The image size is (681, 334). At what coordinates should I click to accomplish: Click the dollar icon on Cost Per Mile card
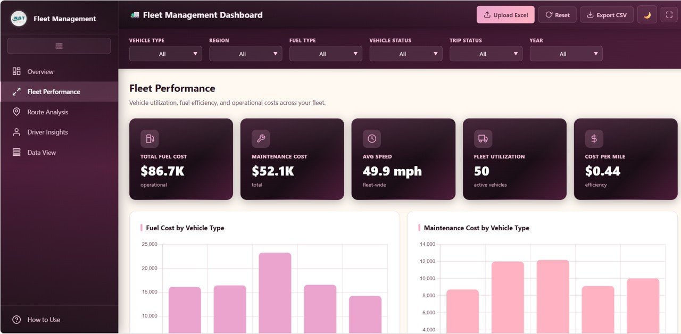[594, 138]
